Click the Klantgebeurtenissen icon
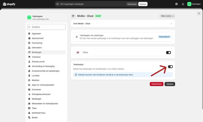Image resolution: width=203 pixels, height=122 pixels. [x=29, y=94]
